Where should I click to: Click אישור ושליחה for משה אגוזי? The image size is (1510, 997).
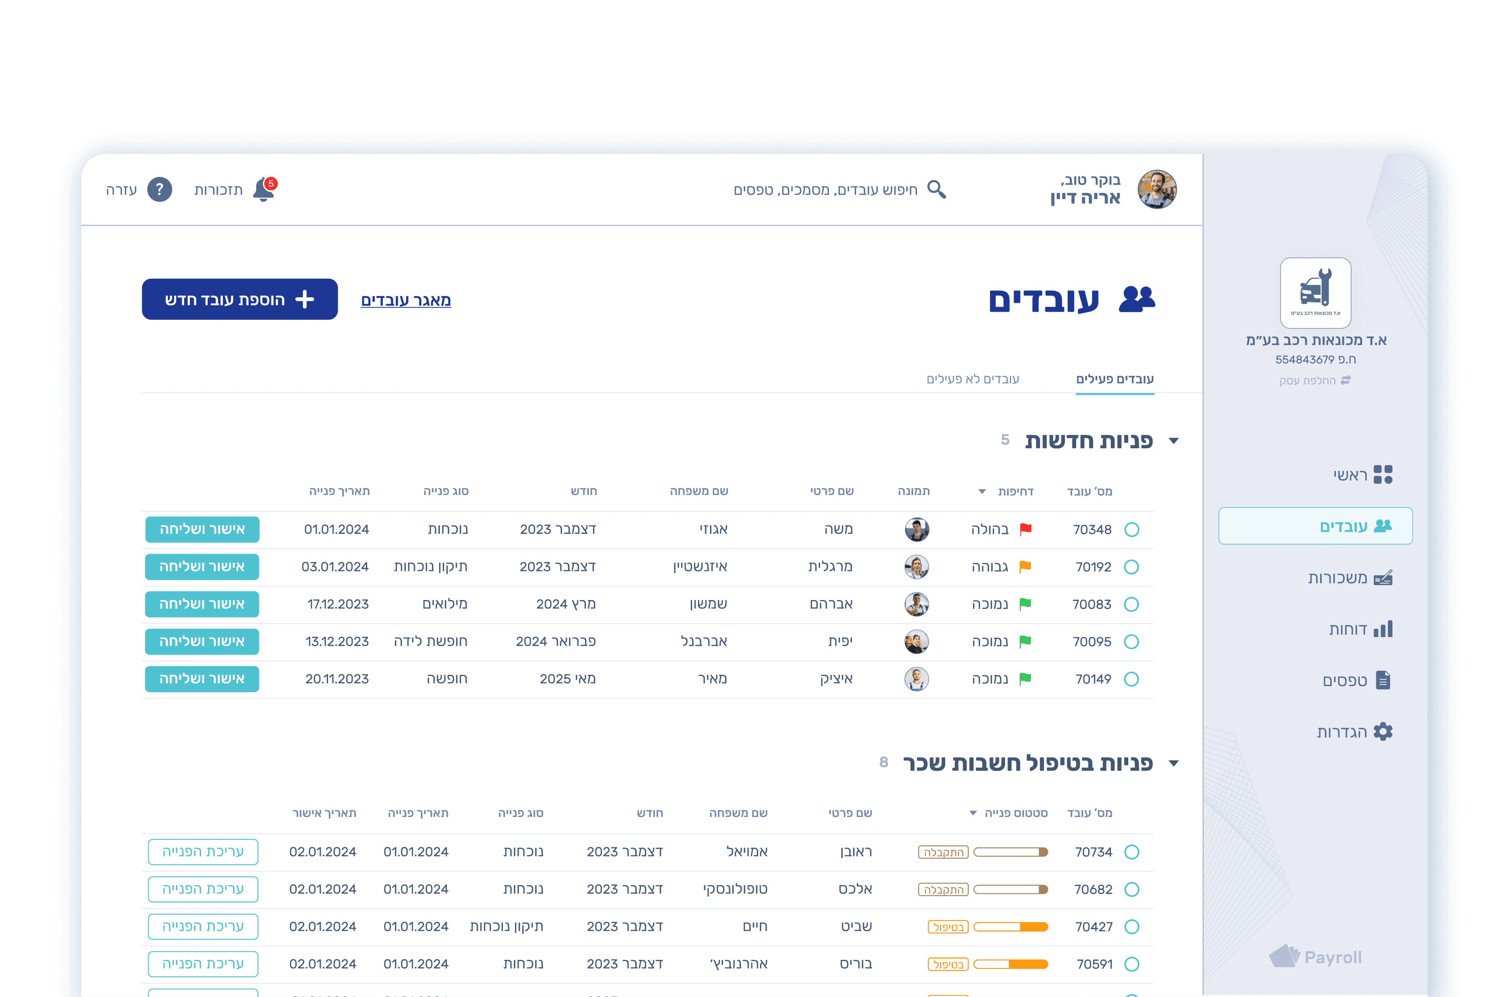[x=202, y=530]
